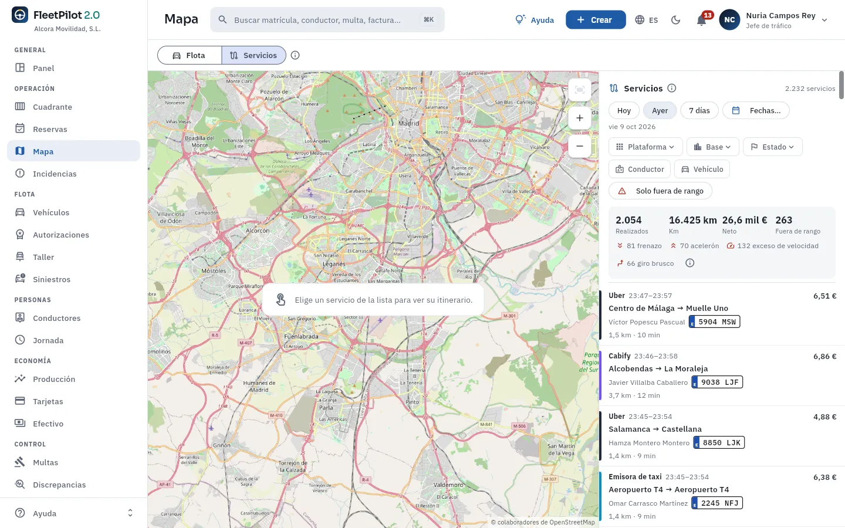Open notifications bell with 13 badge
The width and height of the screenshot is (845, 528).
[x=702, y=20]
